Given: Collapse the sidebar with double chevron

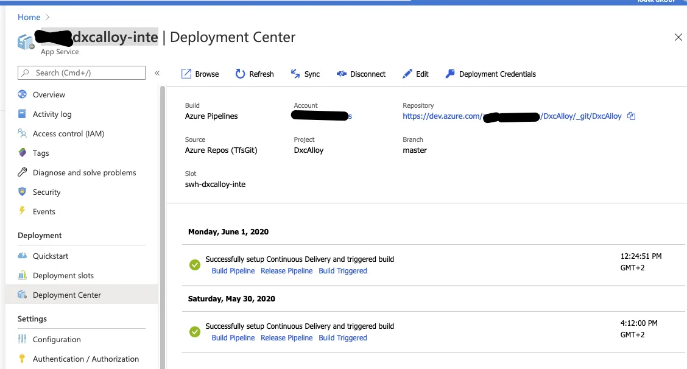Looking at the screenshot, I should [157, 73].
